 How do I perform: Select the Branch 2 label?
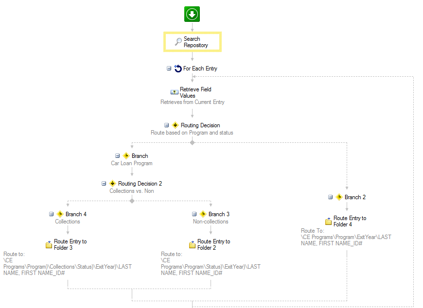point(355,197)
